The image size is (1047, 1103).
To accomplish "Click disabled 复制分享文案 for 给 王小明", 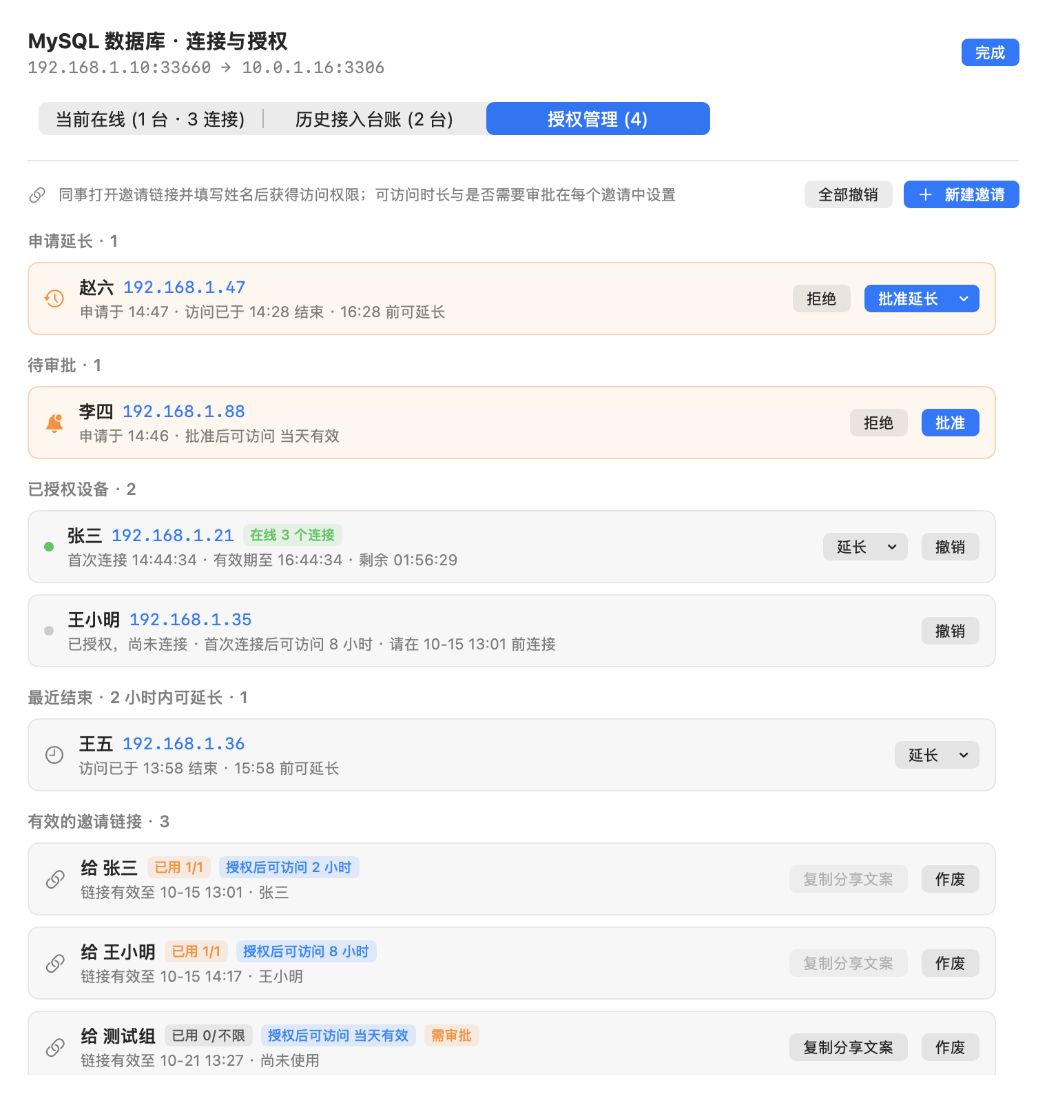I will click(848, 963).
